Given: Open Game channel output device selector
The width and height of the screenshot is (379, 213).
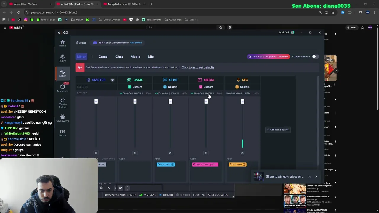Looking at the screenshot, I should point(135,93).
